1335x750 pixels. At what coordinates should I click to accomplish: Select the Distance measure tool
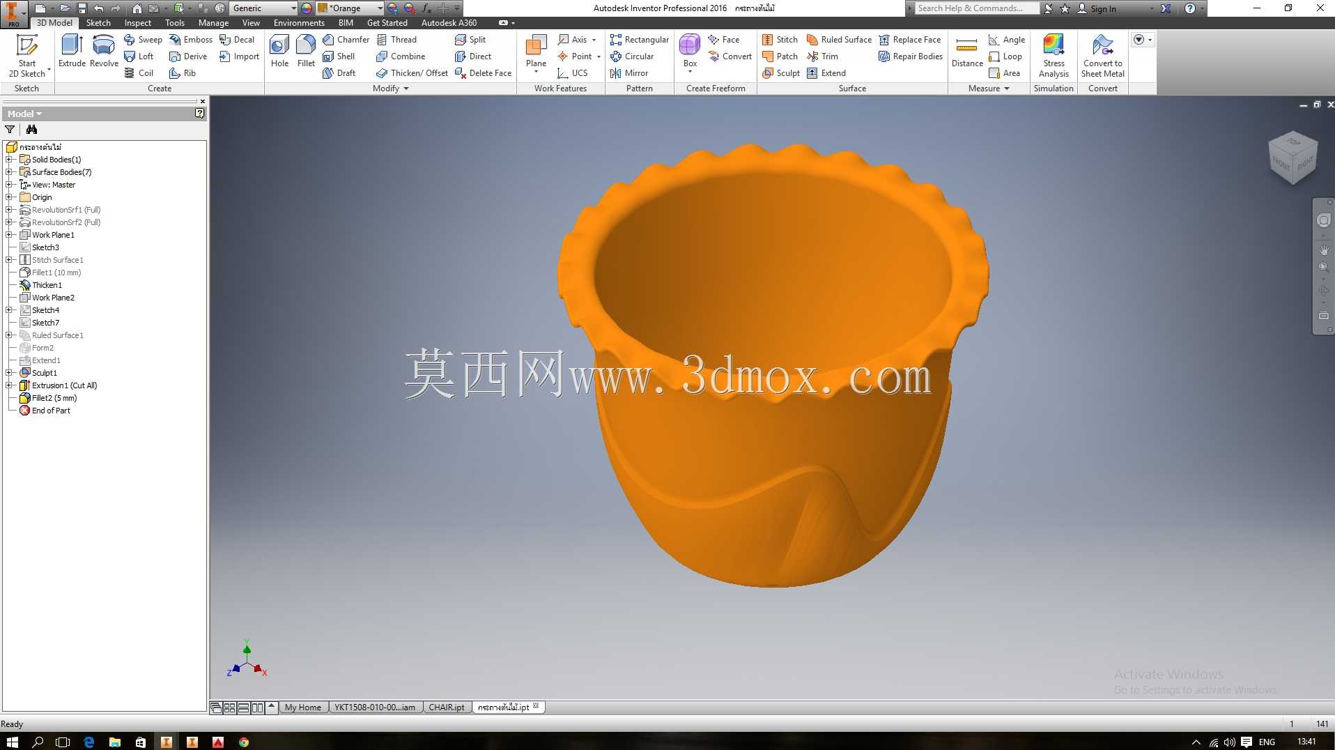(x=967, y=51)
